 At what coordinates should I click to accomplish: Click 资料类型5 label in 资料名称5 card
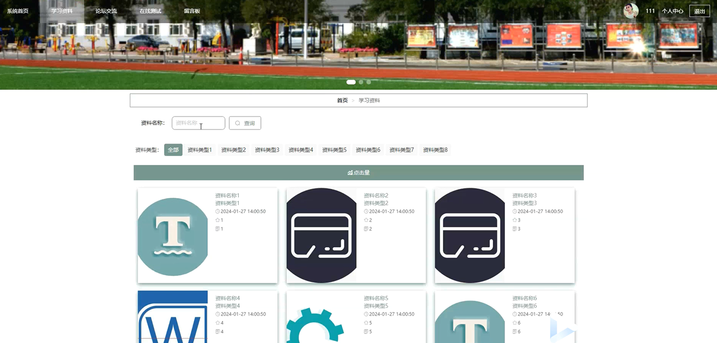376,306
